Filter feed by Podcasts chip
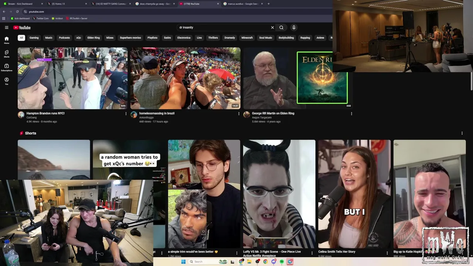This screenshot has width=473, height=266. point(64,38)
